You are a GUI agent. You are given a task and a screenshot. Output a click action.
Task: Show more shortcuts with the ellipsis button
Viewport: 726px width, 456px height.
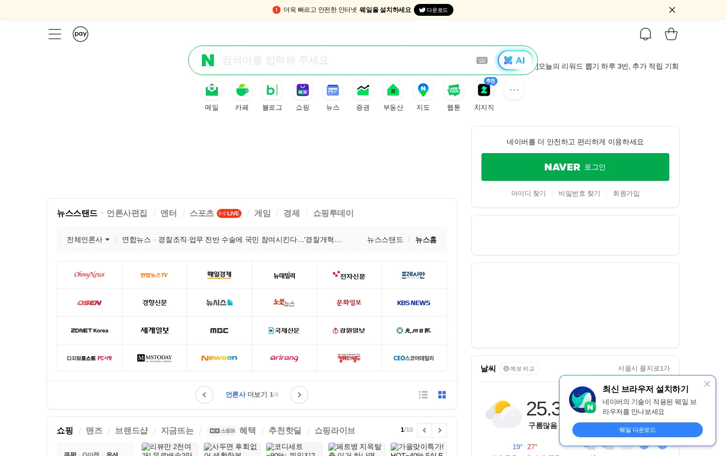[514, 90]
